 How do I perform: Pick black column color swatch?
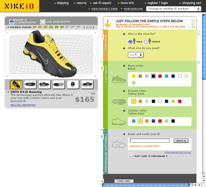[x=173, y=121]
